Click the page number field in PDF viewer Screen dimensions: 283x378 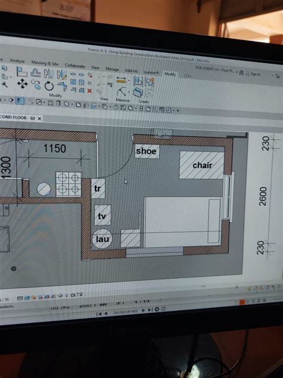click(x=125, y=312)
